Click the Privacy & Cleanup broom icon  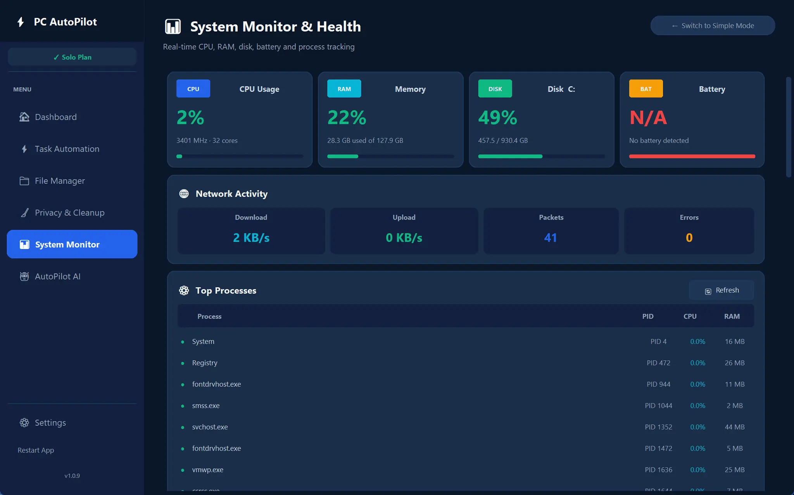point(24,213)
